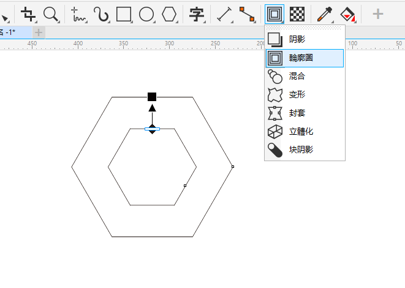This screenshot has width=405, height=288.
Task: Choose 輪廓圖 contour from flyout
Action: click(x=305, y=58)
